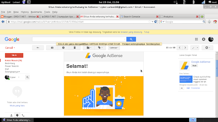Viewport: 218px width, 122px height.
Task: Click the +1 button on the post
Action: point(182,88)
